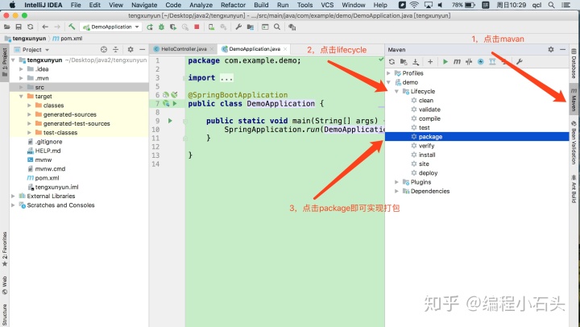Expand External Libraries
This screenshot has width=580, height=327.
pyautogui.click(x=13, y=196)
